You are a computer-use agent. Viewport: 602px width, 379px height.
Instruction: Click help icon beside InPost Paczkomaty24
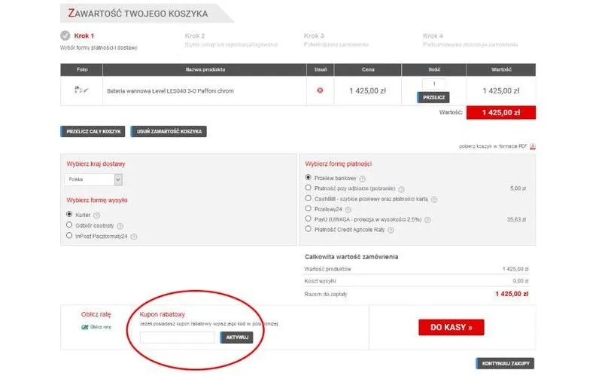tap(135, 236)
